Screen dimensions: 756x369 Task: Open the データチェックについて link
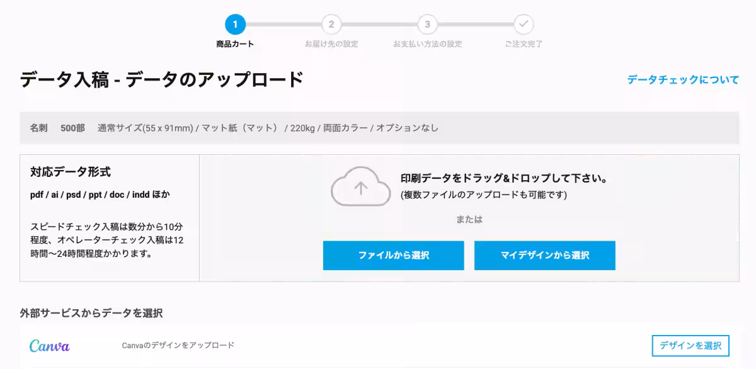682,80
